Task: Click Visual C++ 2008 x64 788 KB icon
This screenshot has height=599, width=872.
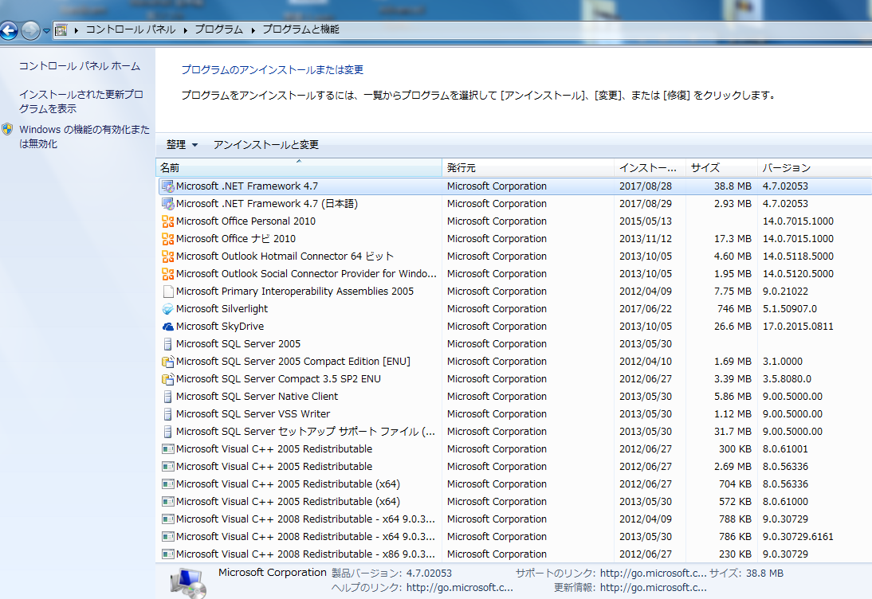Action: pos(167,519)
